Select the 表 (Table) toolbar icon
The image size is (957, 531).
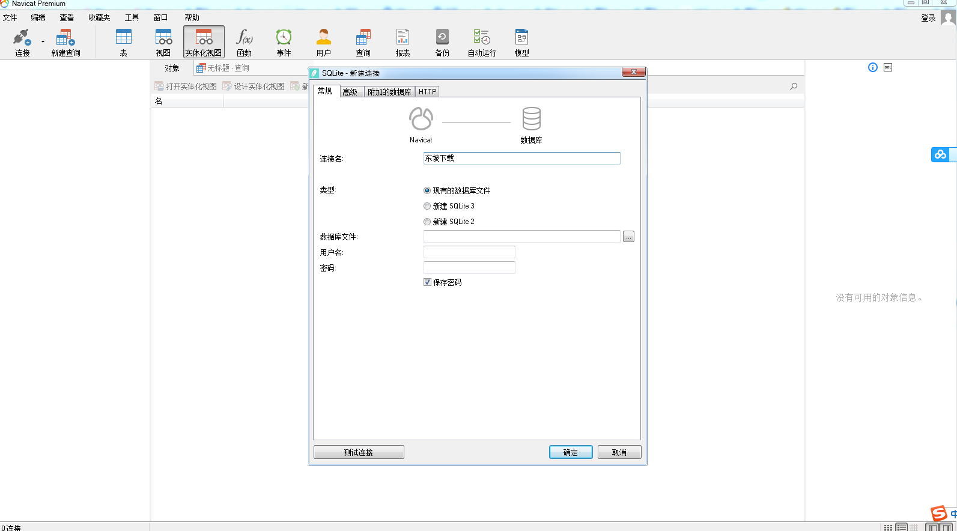pyautogui.click(x=124, y=43)
